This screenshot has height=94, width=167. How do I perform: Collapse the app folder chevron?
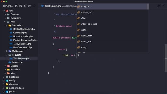pos(4,11)
